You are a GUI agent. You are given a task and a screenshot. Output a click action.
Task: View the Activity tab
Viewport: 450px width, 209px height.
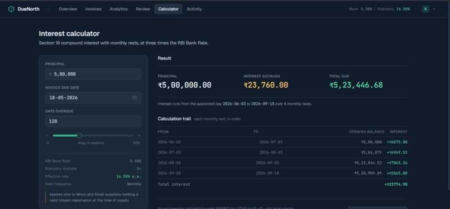(x=194, y=9)
